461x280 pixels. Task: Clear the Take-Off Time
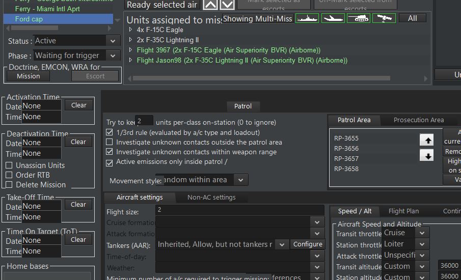click(78, 204)
